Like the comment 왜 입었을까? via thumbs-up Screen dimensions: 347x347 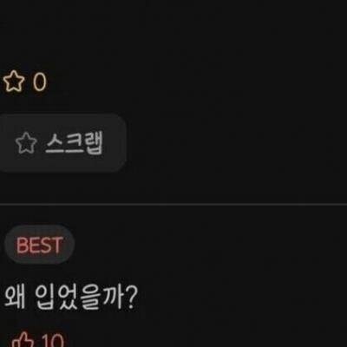point(23,340)
